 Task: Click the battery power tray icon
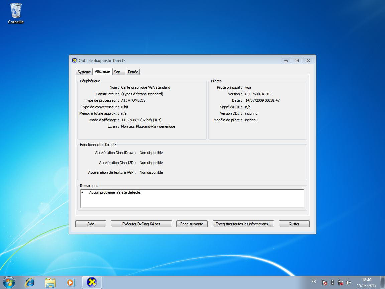pyautogui.click(x=332, y=283)
